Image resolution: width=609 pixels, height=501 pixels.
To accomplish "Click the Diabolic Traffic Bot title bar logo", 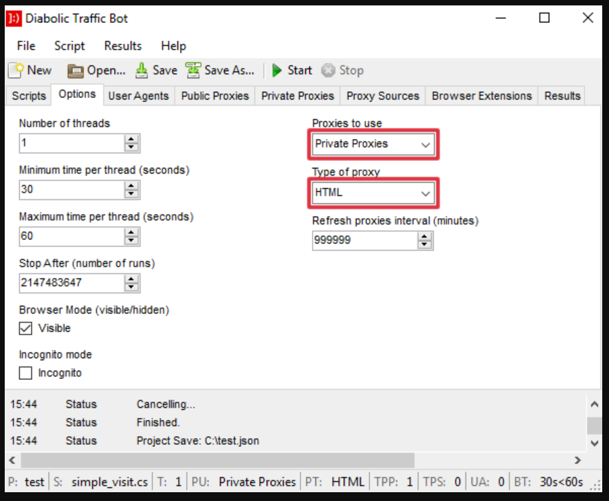I will [14, 18].
